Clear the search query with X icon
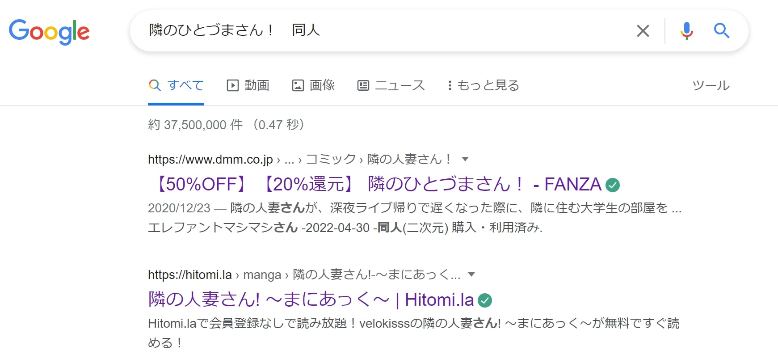The height and width of the screenshot is (363, 778). pyautogui.click(x=643, y=31)
